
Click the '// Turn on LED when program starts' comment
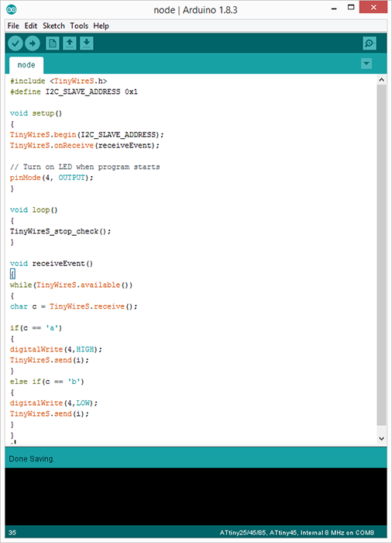(x=84, y=167)
